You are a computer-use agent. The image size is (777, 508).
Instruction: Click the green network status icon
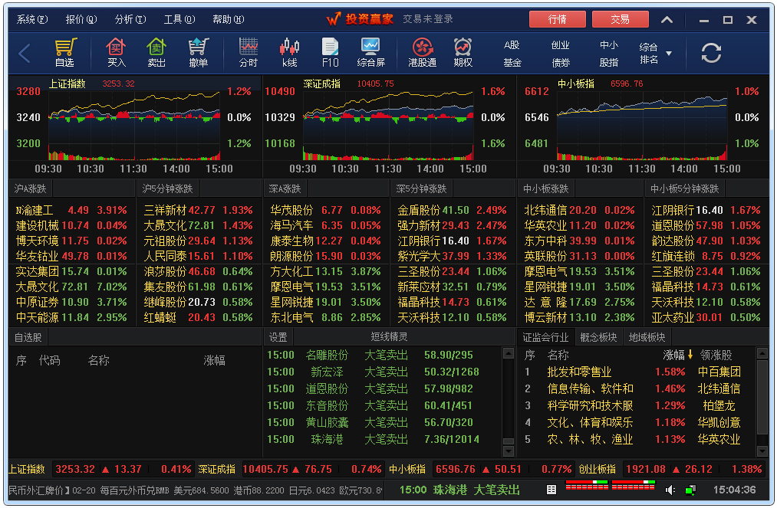[690, 490]
